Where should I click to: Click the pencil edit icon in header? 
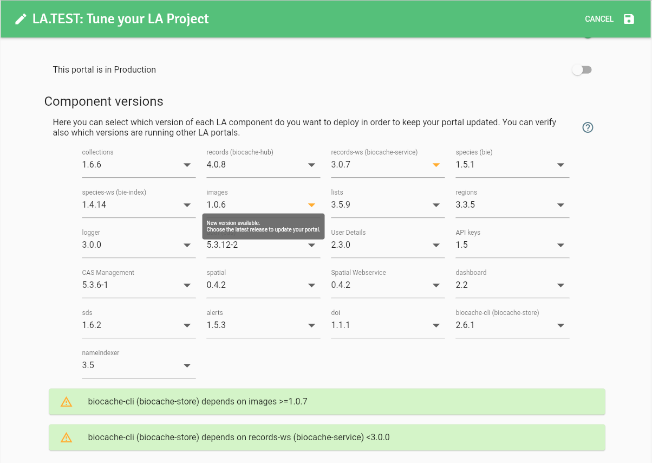[x=21, y=19]
